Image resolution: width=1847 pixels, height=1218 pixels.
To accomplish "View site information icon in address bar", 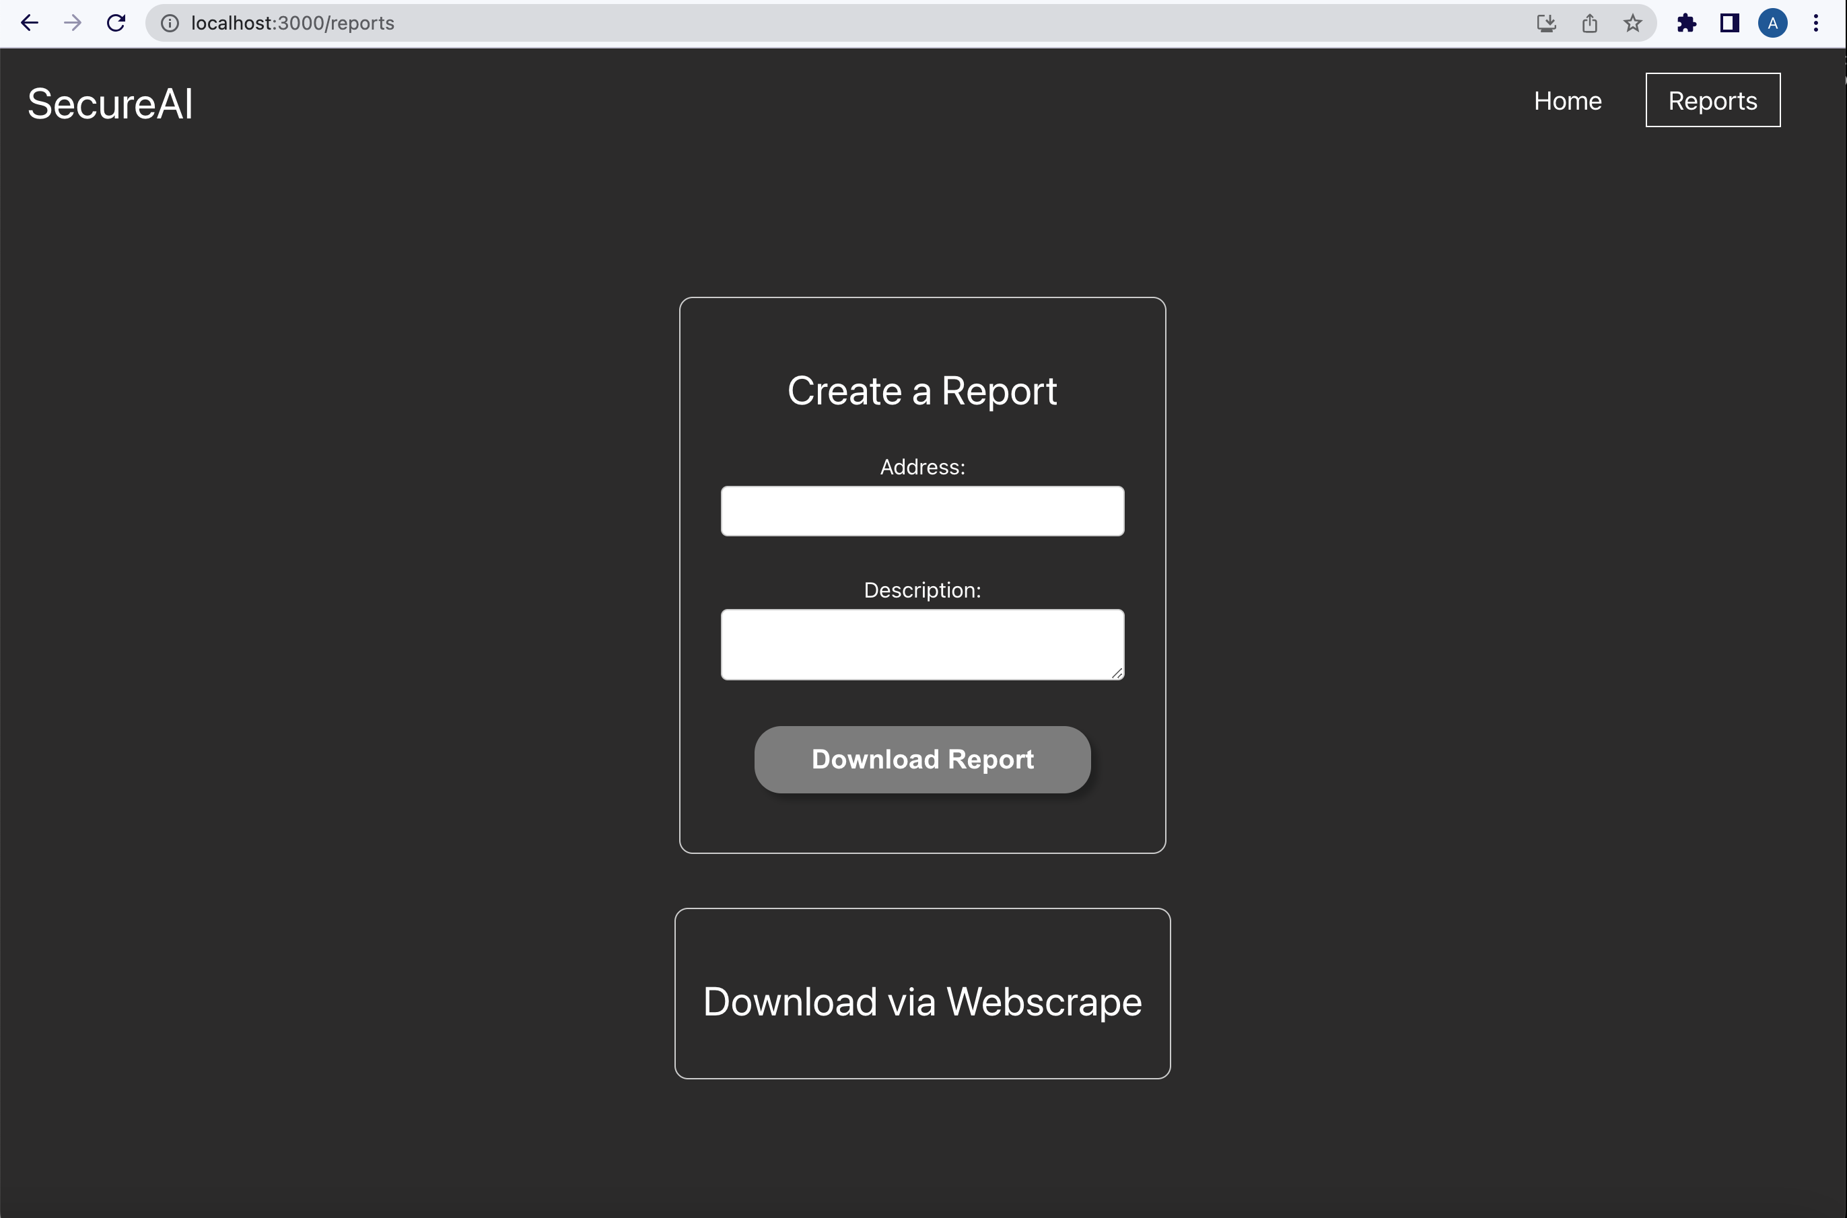I will [x=170, y=24].
